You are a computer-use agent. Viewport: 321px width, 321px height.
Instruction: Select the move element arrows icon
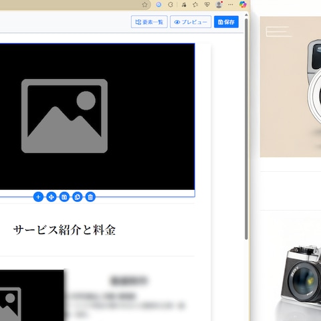51,197
